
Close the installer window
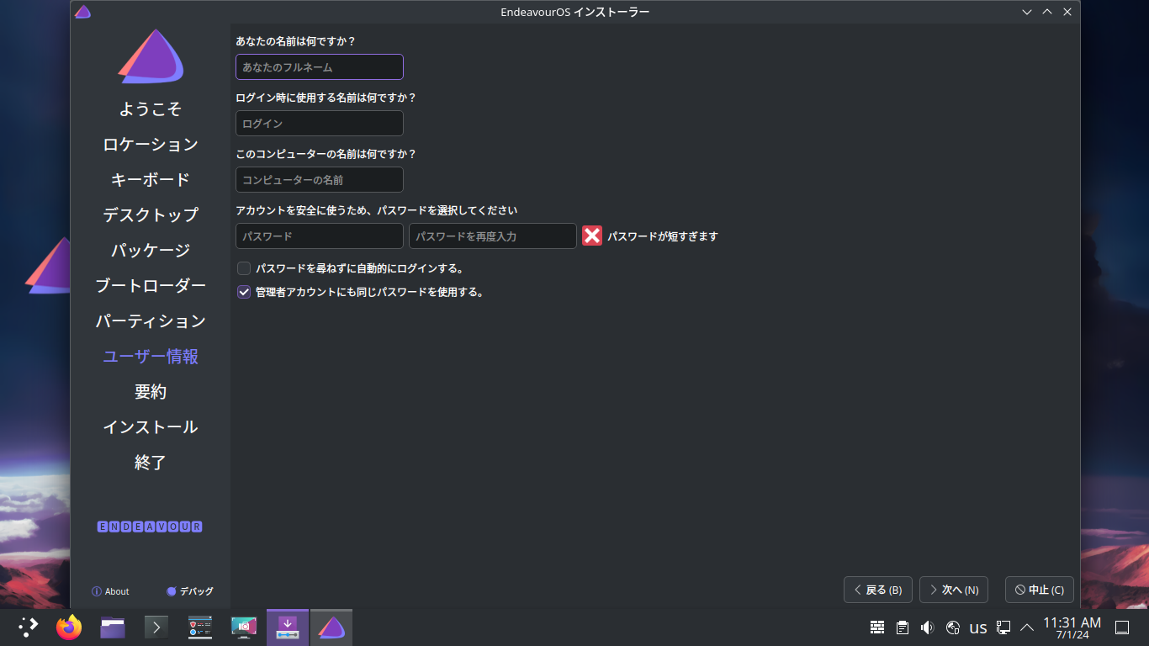(1067, 12)
